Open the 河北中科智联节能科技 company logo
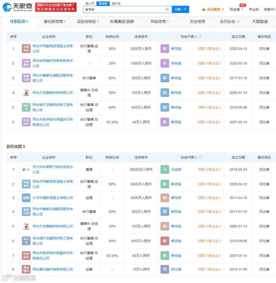Image resolution: width=276 pixels, height=283 pixels. tap(26, 170)
